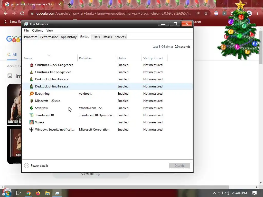Screen dimensions: 263x197
Task: Show hidden system tray icons
Action: [214, 193]
